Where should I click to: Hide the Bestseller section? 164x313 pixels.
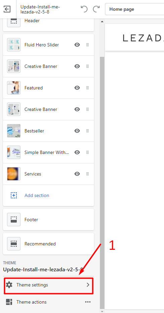[x=77, y=131]
